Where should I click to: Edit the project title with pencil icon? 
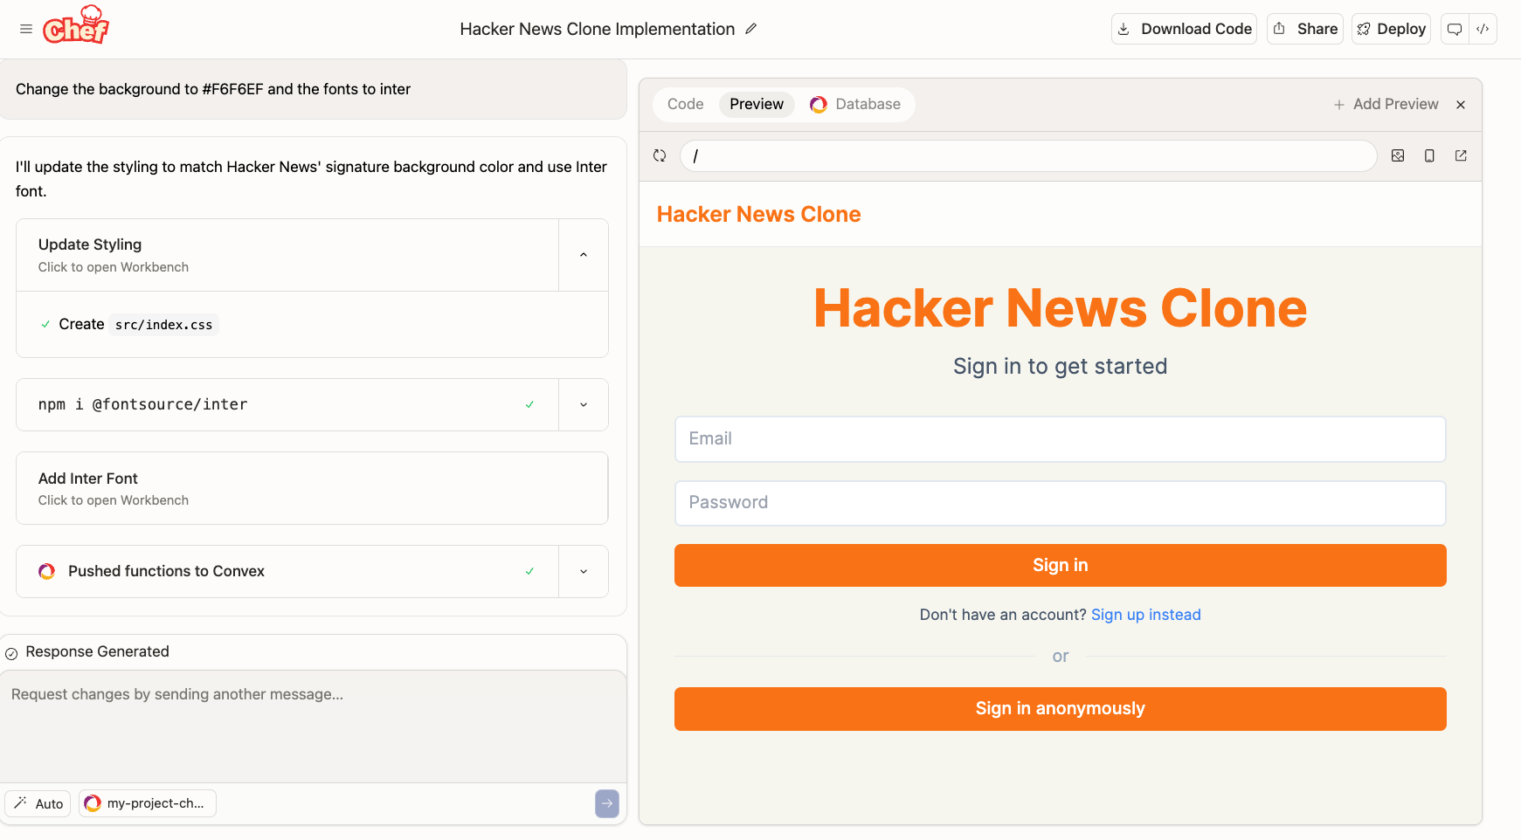point(750,29)
